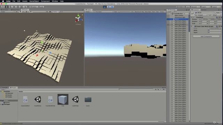Viewport: 223px width, 125px height.
Task: Select Directional Light in the Hierarchy
Action: [180, 17]
